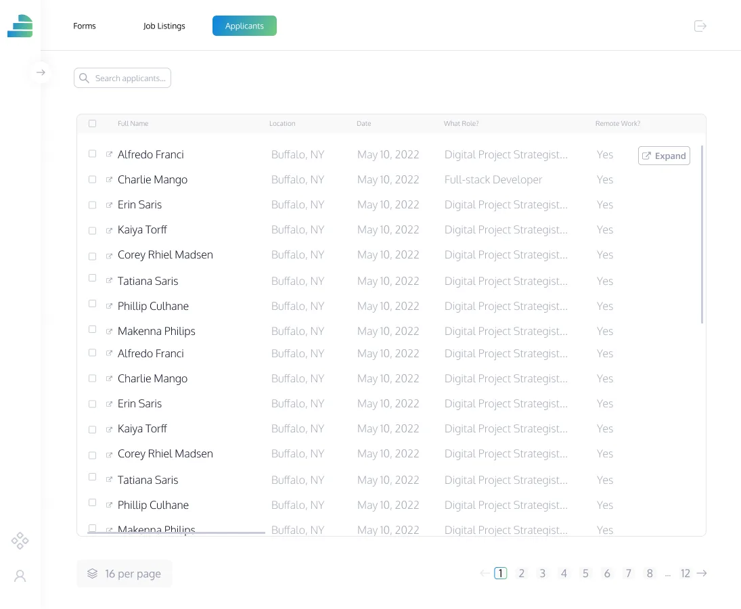Check the box for first Makenna Philips row
The width and height of the screenshot is (741, 609).
coord(92,329)
